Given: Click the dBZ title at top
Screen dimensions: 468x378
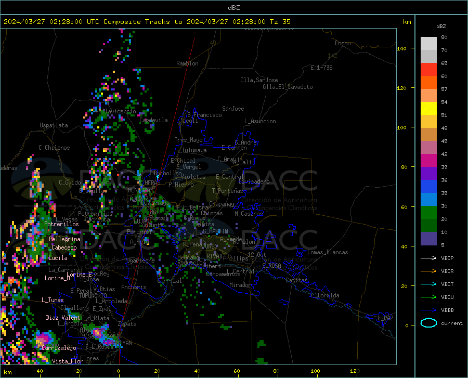Looking at the screenshot, I should pos(233,8).
